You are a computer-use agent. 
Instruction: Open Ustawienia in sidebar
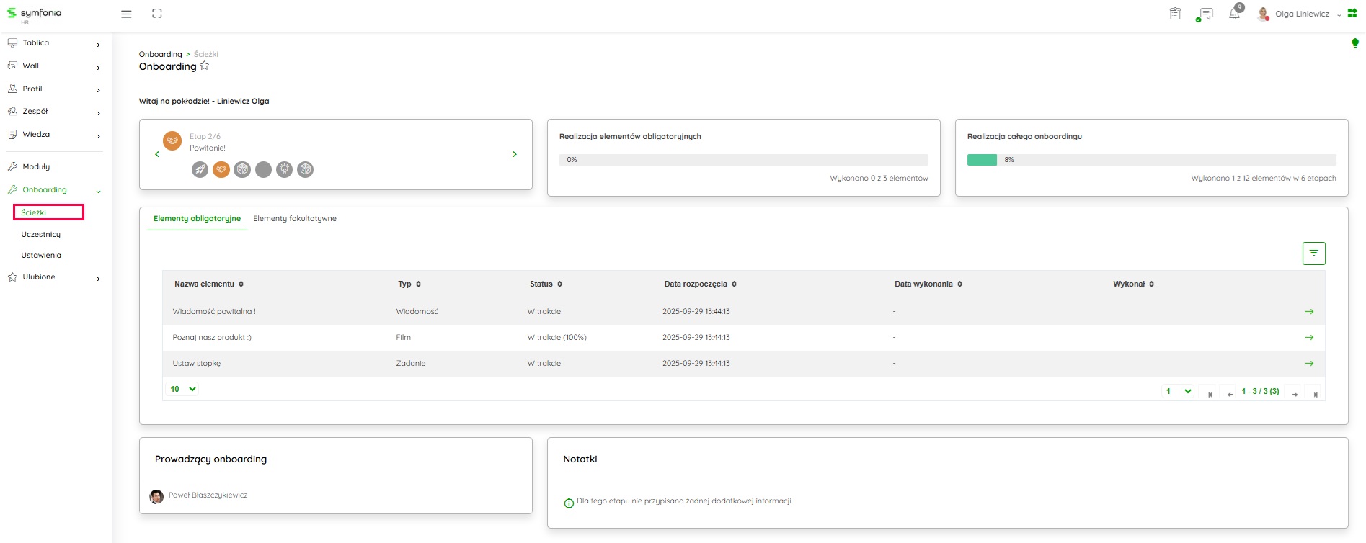click(x=41, y=256)
